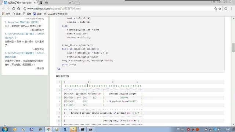Open the Chrome three-dot menu

click(x=232, y=9)
